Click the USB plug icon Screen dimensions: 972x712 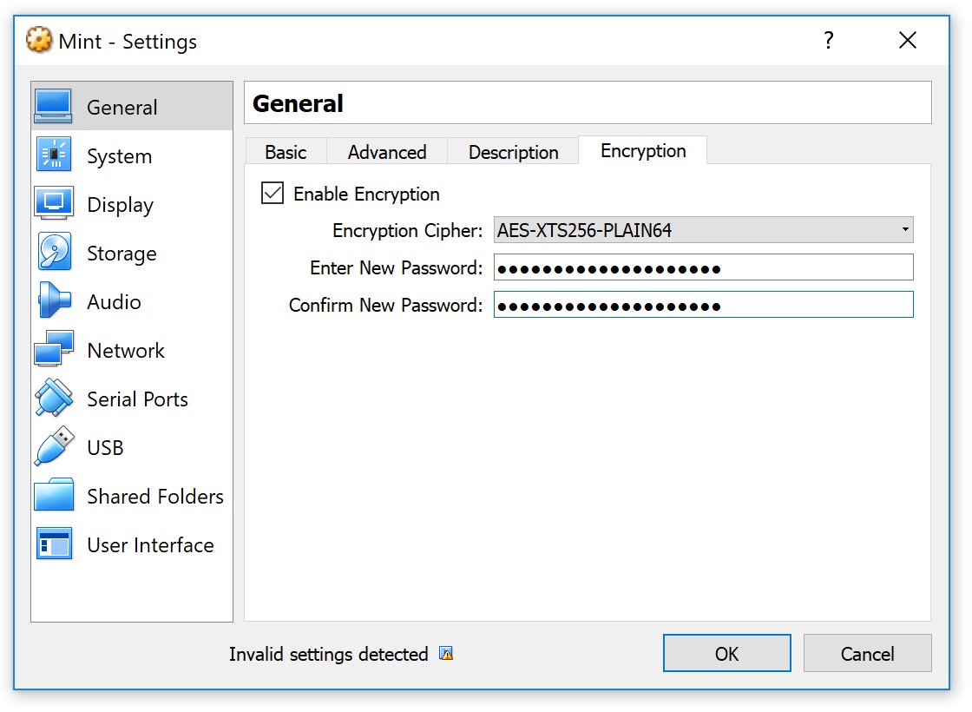[54, 447]
